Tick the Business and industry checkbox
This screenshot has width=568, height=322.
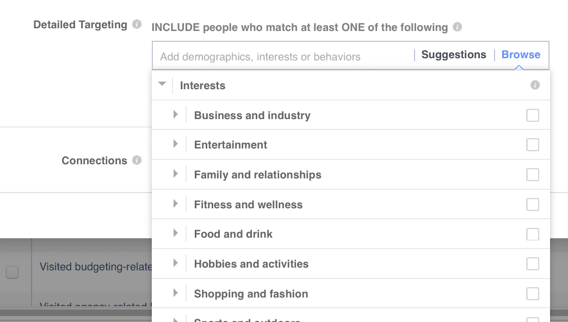click(533, 115)
